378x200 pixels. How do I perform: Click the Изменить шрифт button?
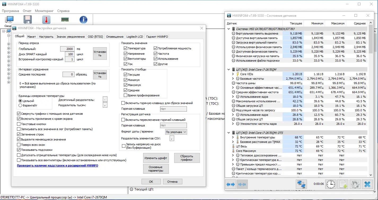click(156, 158)
